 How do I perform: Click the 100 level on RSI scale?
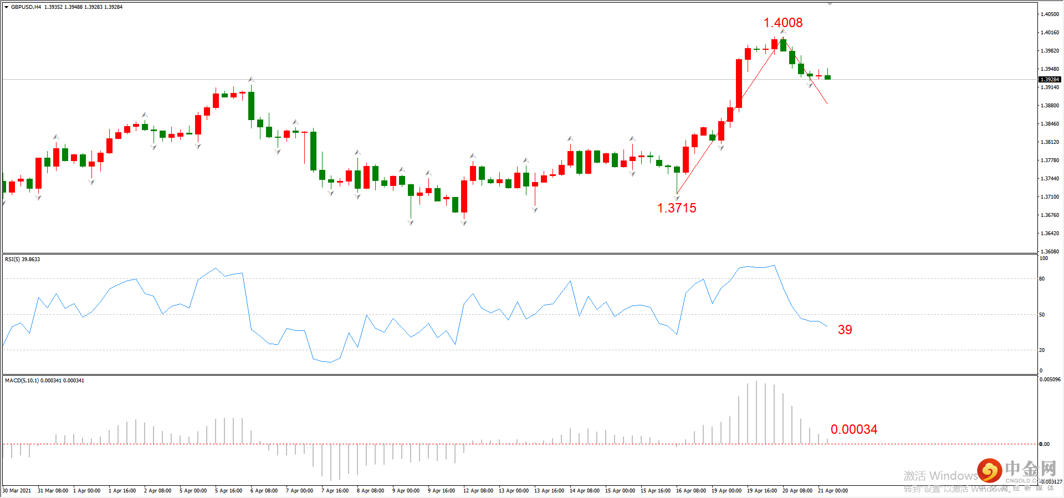pos(1043,258)
